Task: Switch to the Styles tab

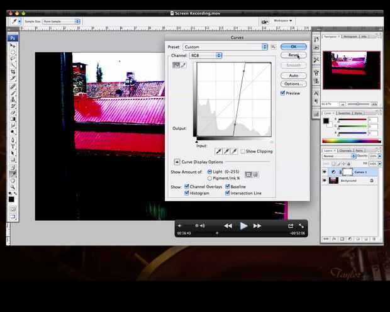Action: coord(358,113)
